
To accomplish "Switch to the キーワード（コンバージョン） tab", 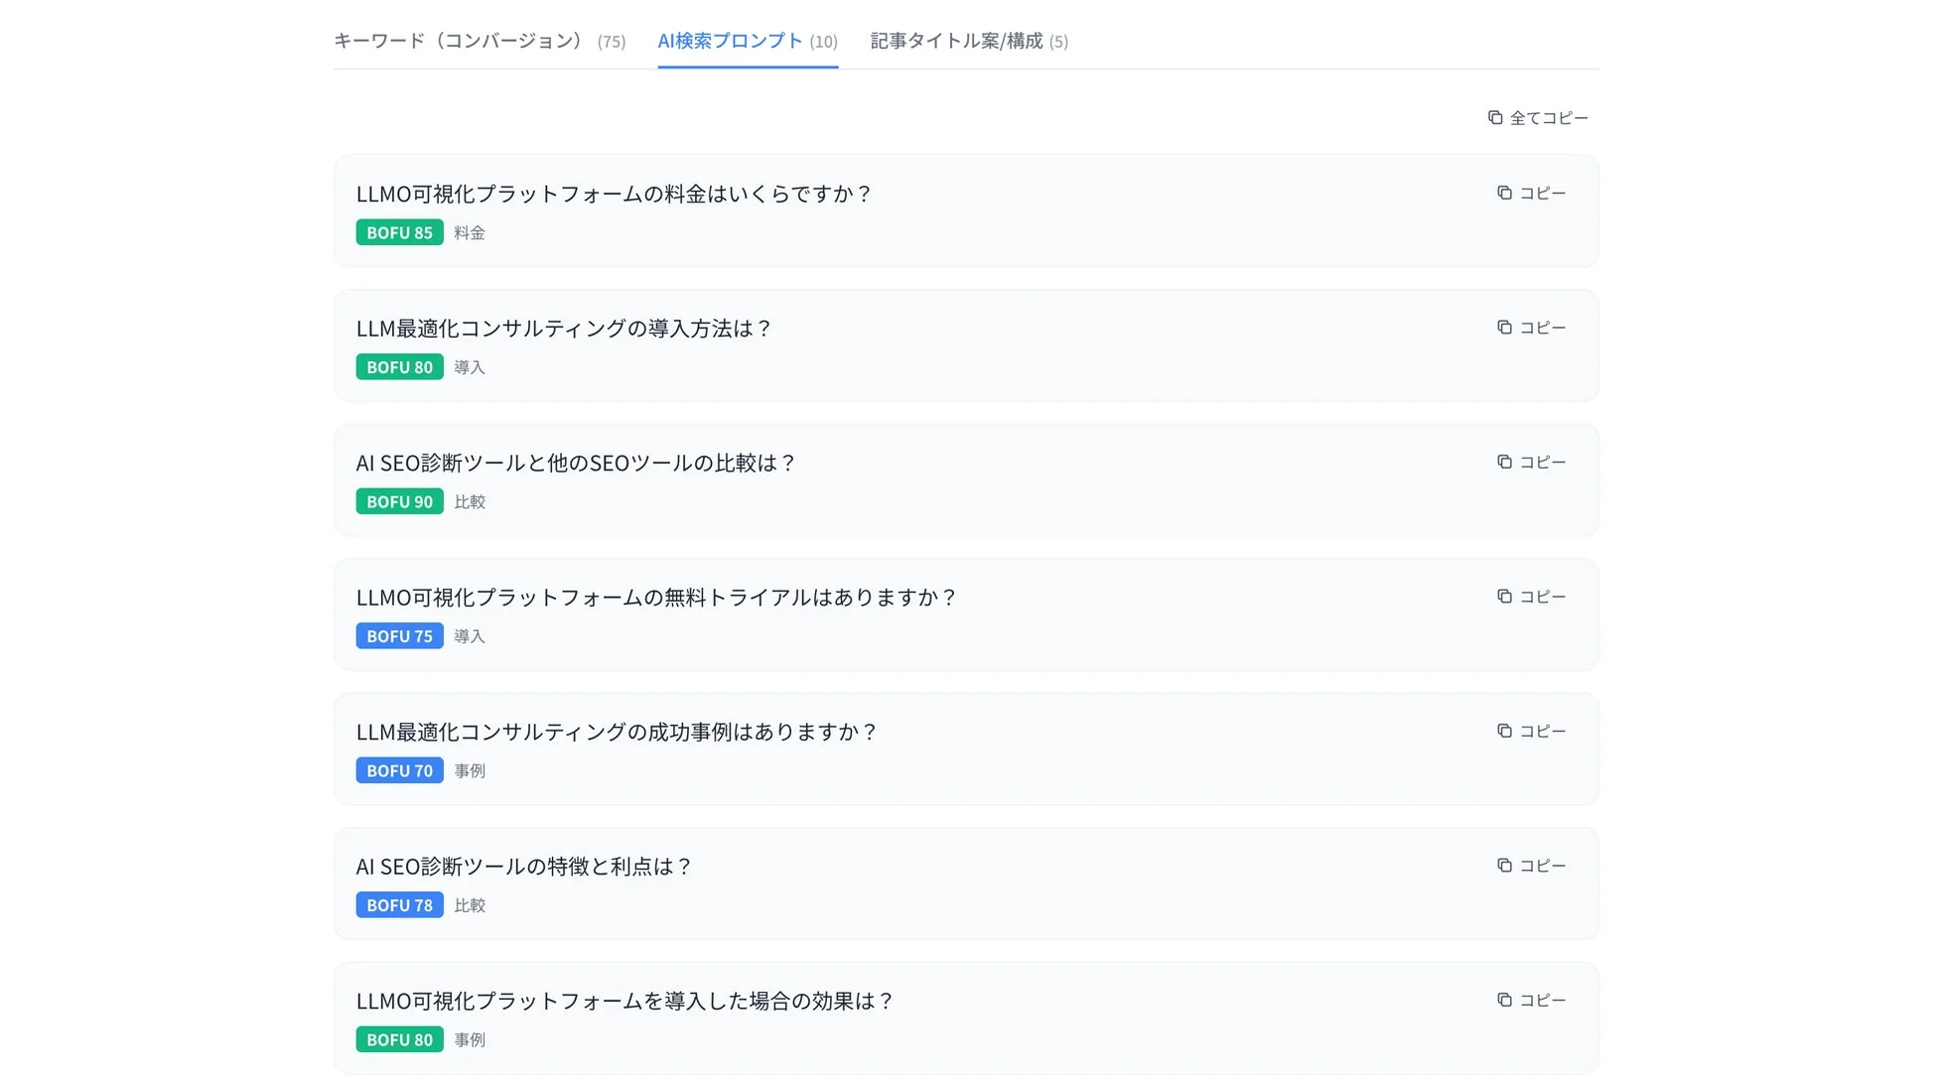I will coord(462,41).
